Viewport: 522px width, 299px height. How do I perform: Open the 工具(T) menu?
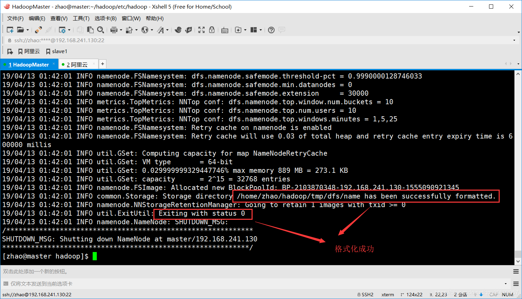click(x=81, y=18)
